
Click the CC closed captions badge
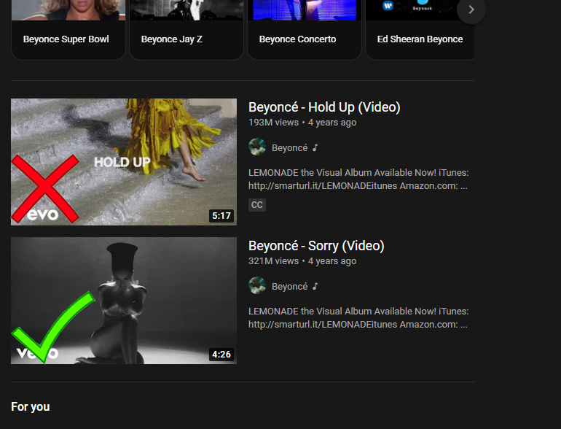click(256, 205)
